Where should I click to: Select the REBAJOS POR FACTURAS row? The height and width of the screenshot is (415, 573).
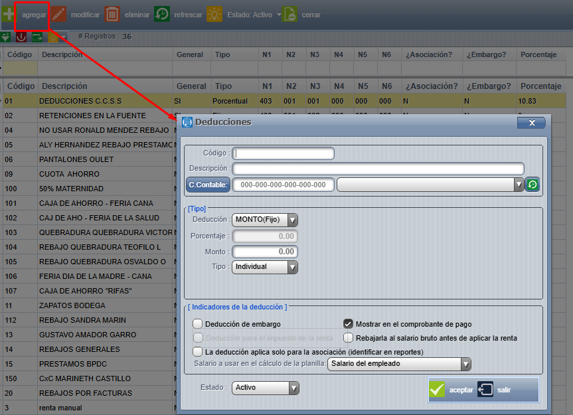pos(89,393)
